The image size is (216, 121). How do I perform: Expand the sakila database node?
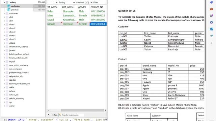pyautogui.click(x=4, y=87)
